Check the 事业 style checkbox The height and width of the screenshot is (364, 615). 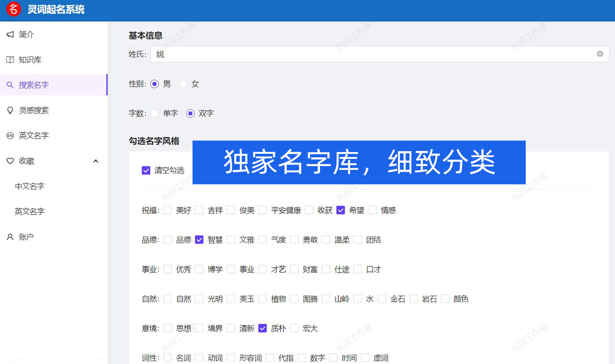coord(231,269)
